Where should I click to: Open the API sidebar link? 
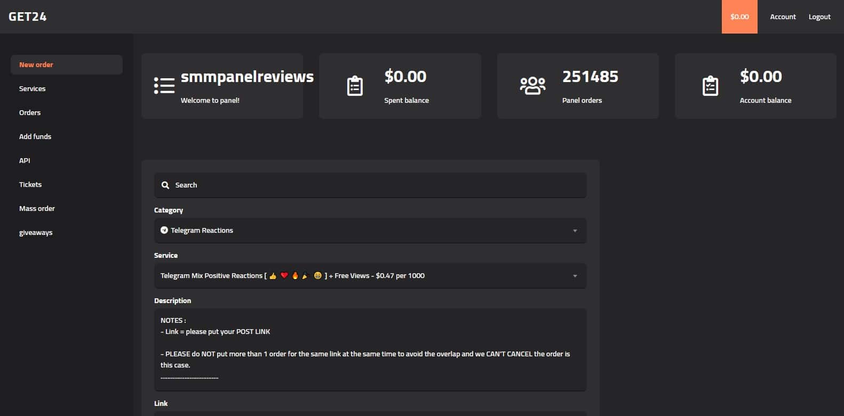[x=25, y=161]
